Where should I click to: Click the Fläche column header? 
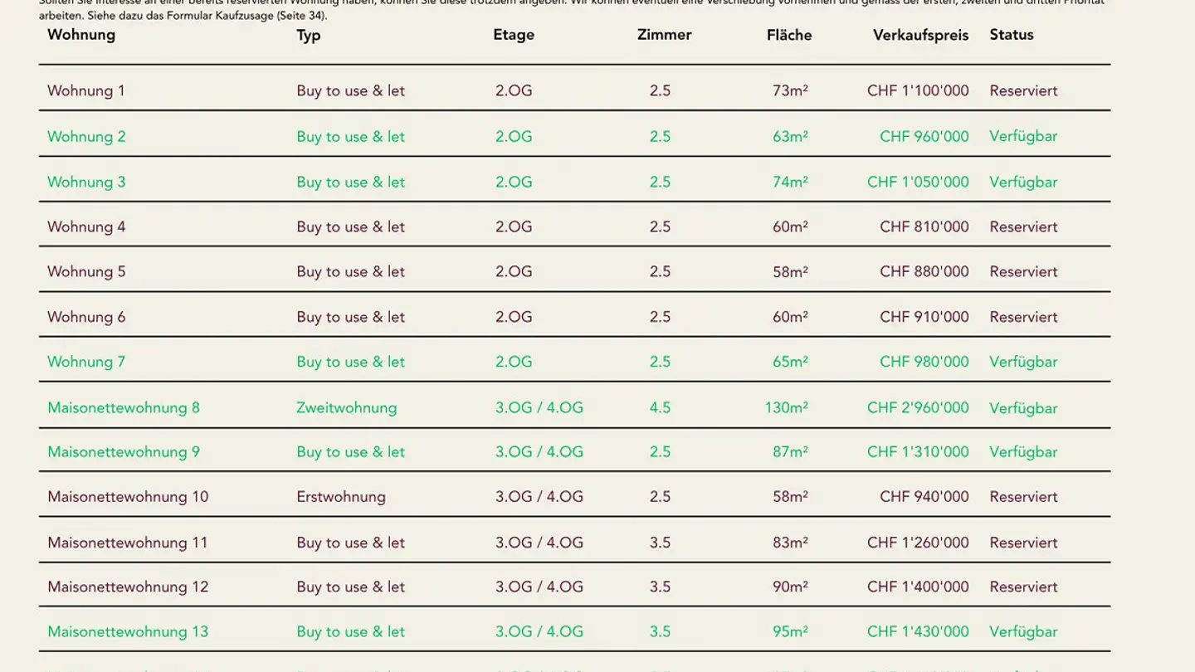(x=788, y=35)
